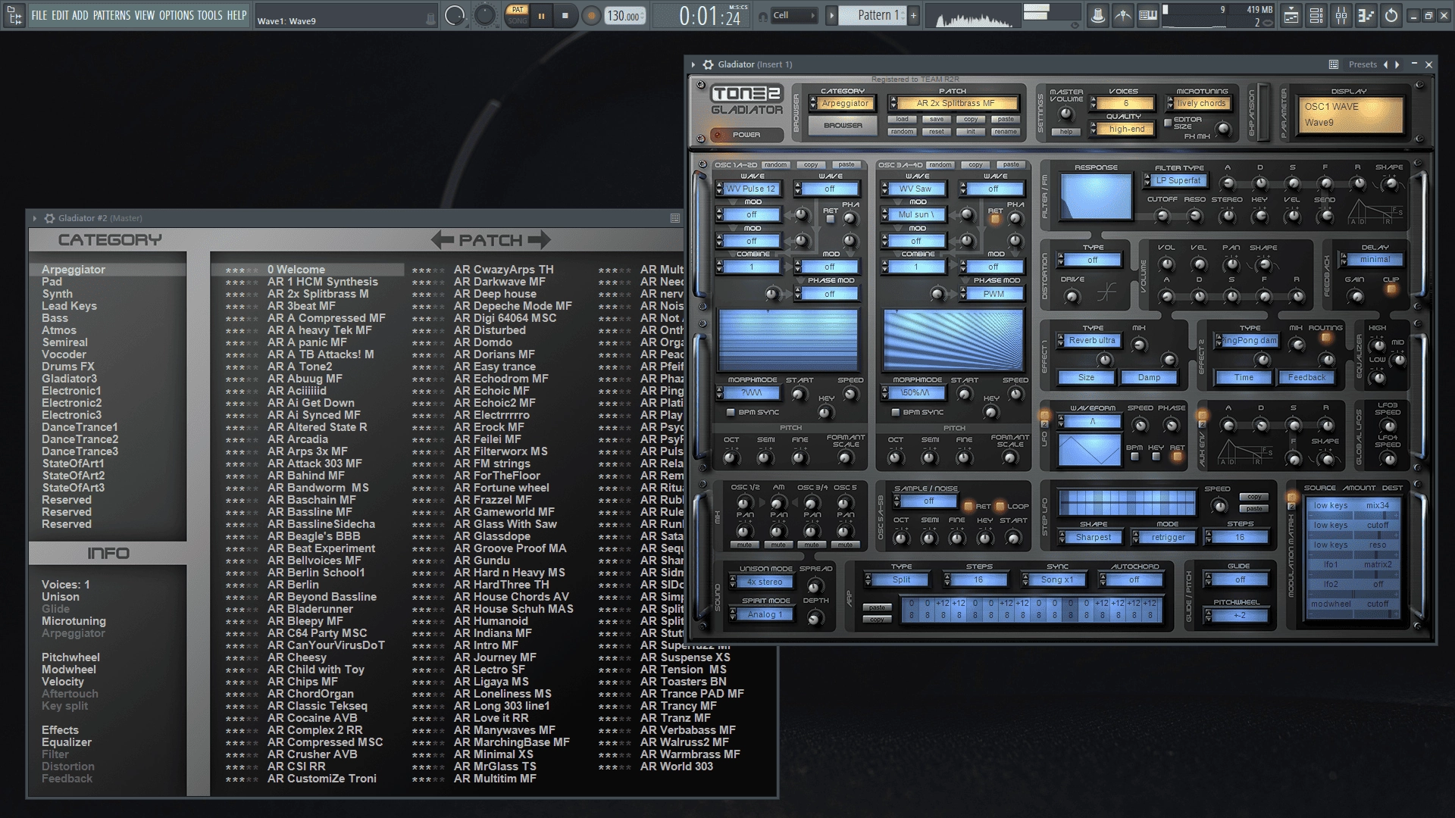
Task: Toggle PAT/SONG mode switch
Action: 518,15
